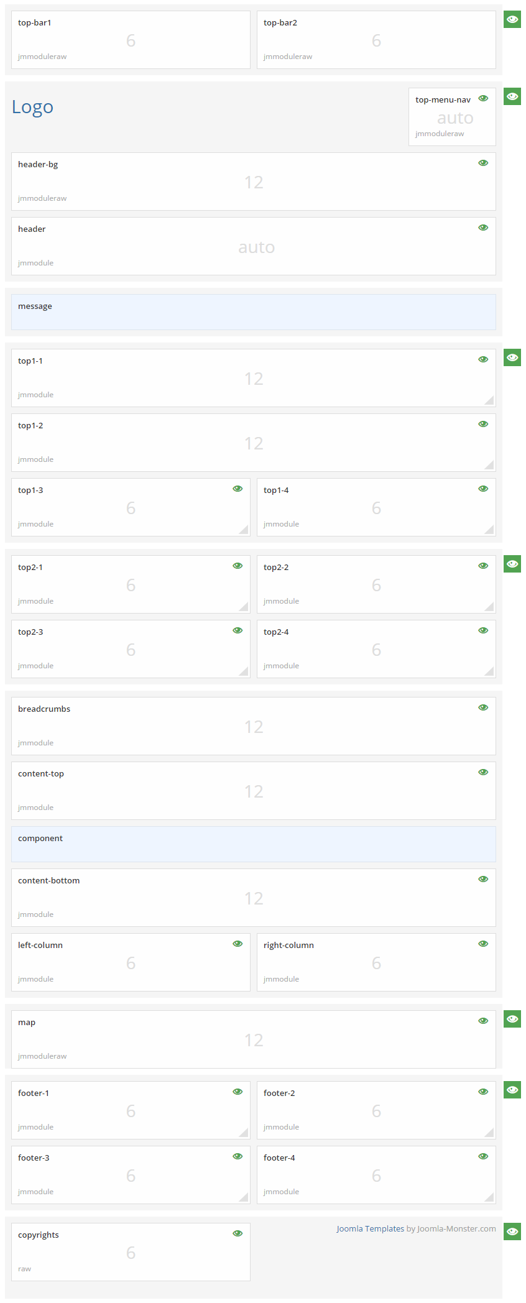Select the top-bar2 position label
This screenshot has height=1303, width=526.
(280, 23)
